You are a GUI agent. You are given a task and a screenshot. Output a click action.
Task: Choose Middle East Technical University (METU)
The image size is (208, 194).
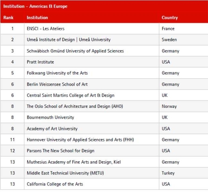tap(65, 173)
